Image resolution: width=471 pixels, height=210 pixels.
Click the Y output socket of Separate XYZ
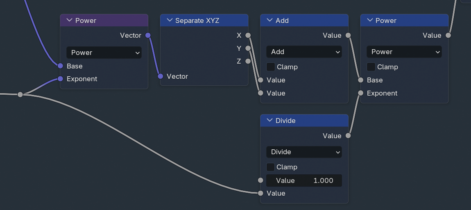coord(248,48)
